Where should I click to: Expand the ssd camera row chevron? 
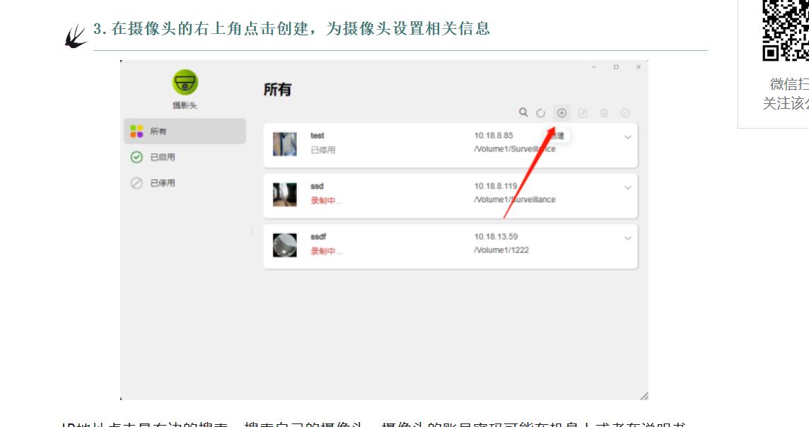(x=627, y=187)
